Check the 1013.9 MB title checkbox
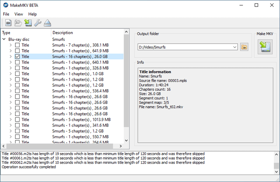Image resolution: width=280 pixels, height=182 pixels. 17,119
